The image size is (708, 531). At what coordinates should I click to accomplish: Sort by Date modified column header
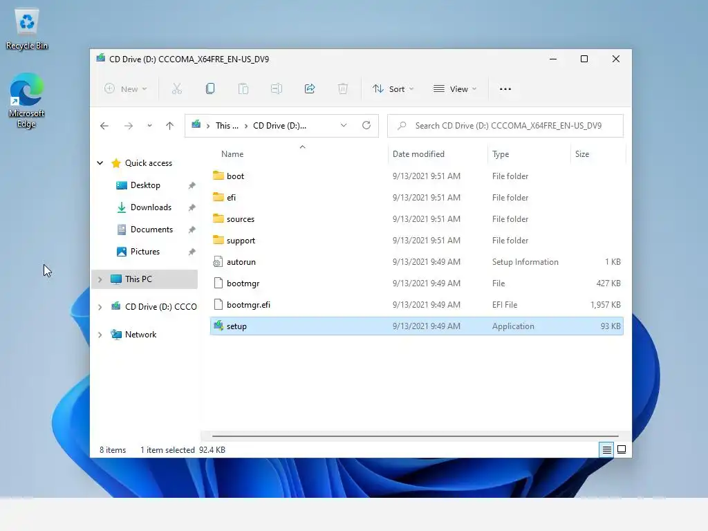click(x=418, y=154)
